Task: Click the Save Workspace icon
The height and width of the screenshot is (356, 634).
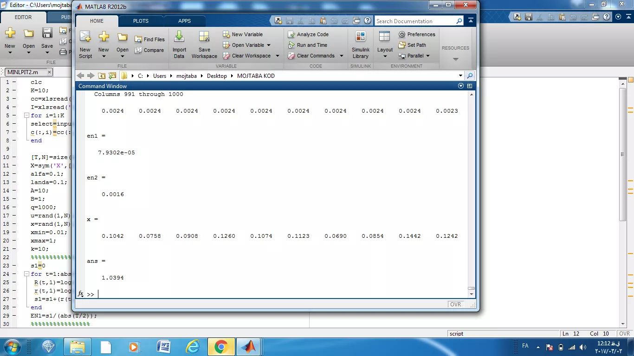Action: (204, 37)
